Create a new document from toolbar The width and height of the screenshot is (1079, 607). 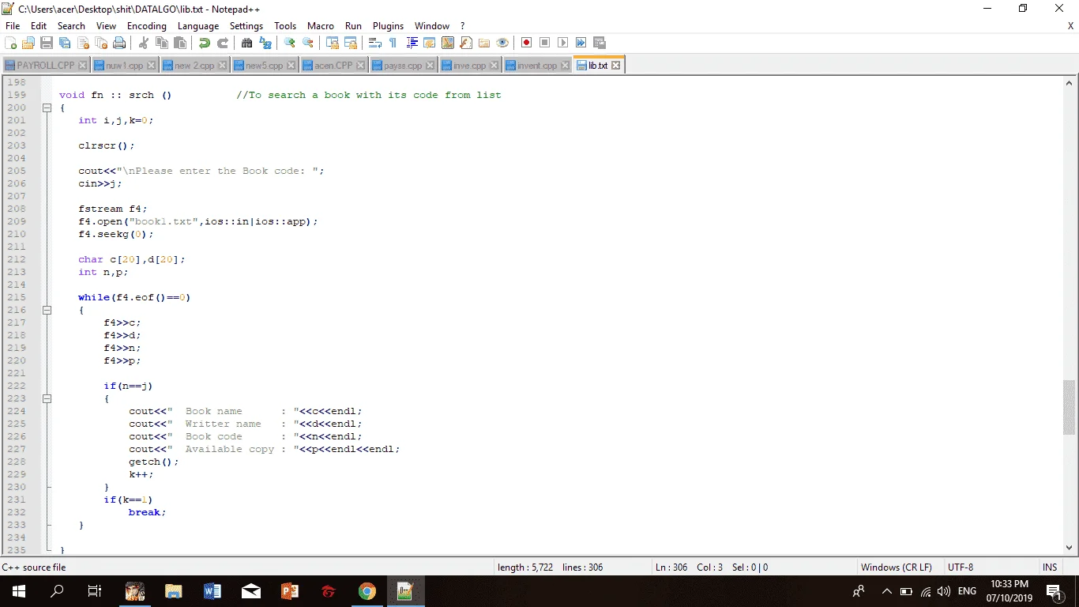pos(11,43)
